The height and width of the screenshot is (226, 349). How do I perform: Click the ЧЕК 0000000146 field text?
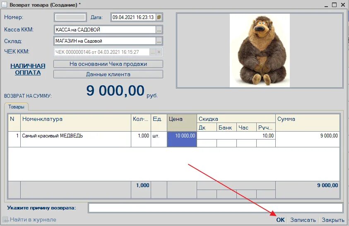[102, 52]
